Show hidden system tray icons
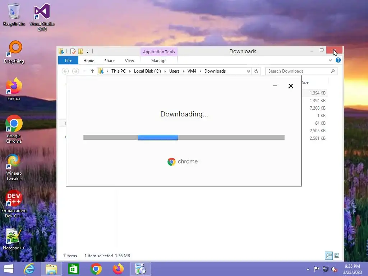Image resolution: width=368 pixels, height=276 pixels. (x=308, y=269)
